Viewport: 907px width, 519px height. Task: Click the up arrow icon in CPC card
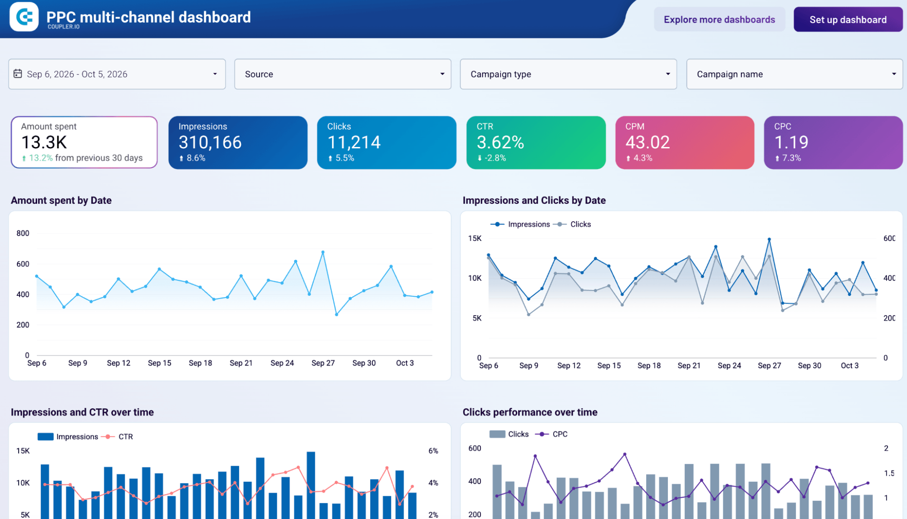[777, 158]
